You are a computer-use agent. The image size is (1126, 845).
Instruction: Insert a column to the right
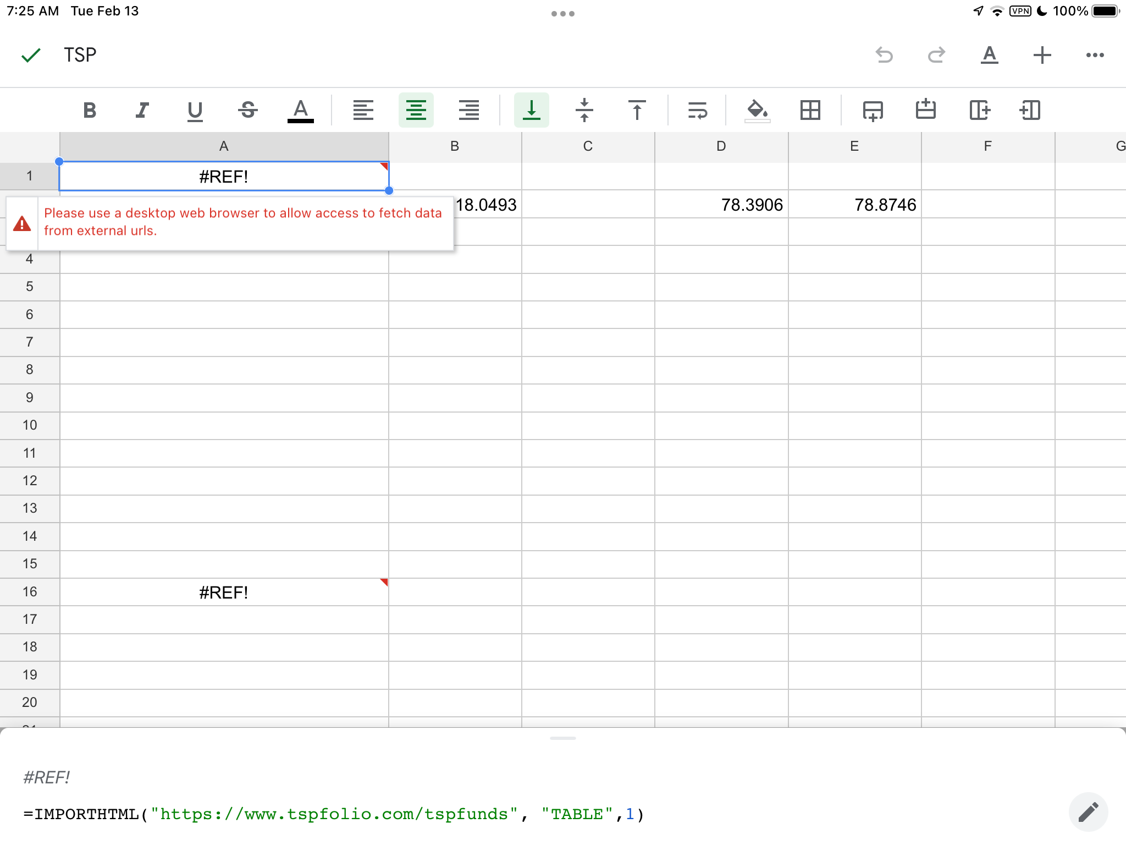click(979, 111)
